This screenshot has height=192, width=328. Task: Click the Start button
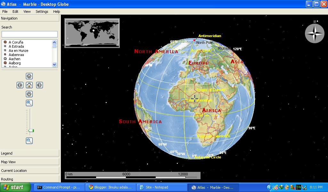coord(15,187)
